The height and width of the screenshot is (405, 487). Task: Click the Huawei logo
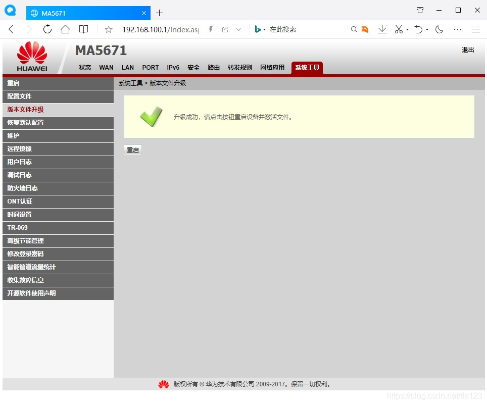click(x=32, y=57)
